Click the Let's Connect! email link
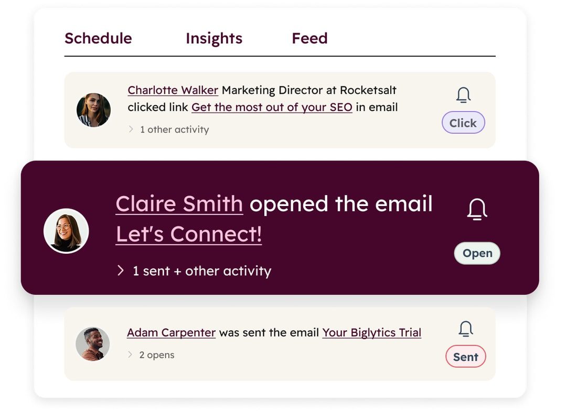The image size is (577, 412). [189, 234]
